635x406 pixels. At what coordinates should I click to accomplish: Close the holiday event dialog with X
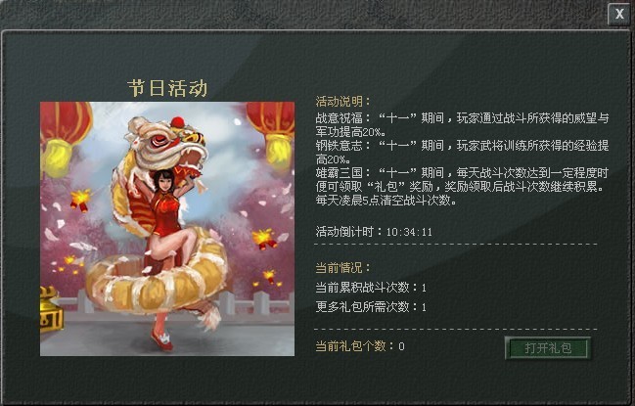[x=619, y=14]
